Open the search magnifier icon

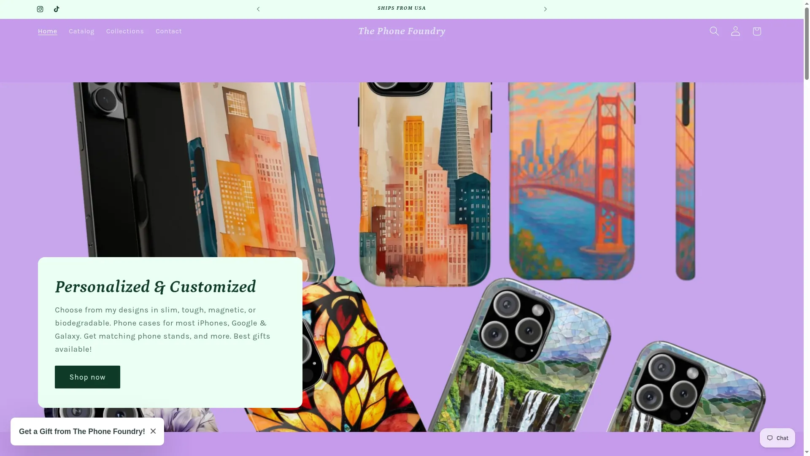[714, 31]
